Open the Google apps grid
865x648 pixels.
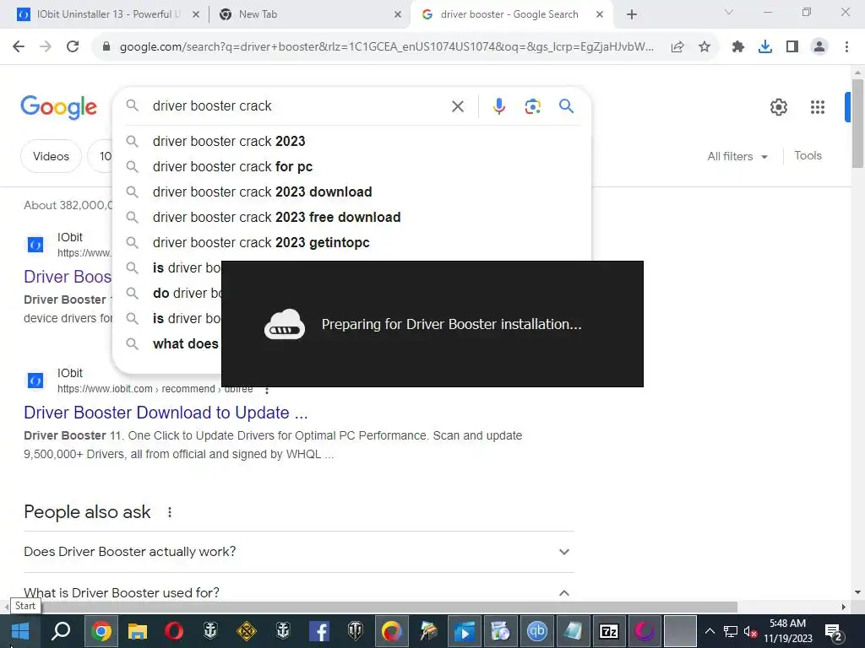click(x=818, y=107)
